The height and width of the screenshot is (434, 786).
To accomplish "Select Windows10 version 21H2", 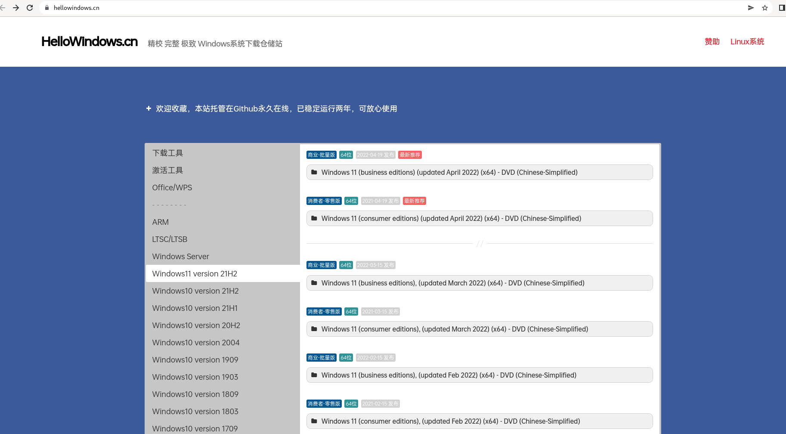I will (223, 291).
